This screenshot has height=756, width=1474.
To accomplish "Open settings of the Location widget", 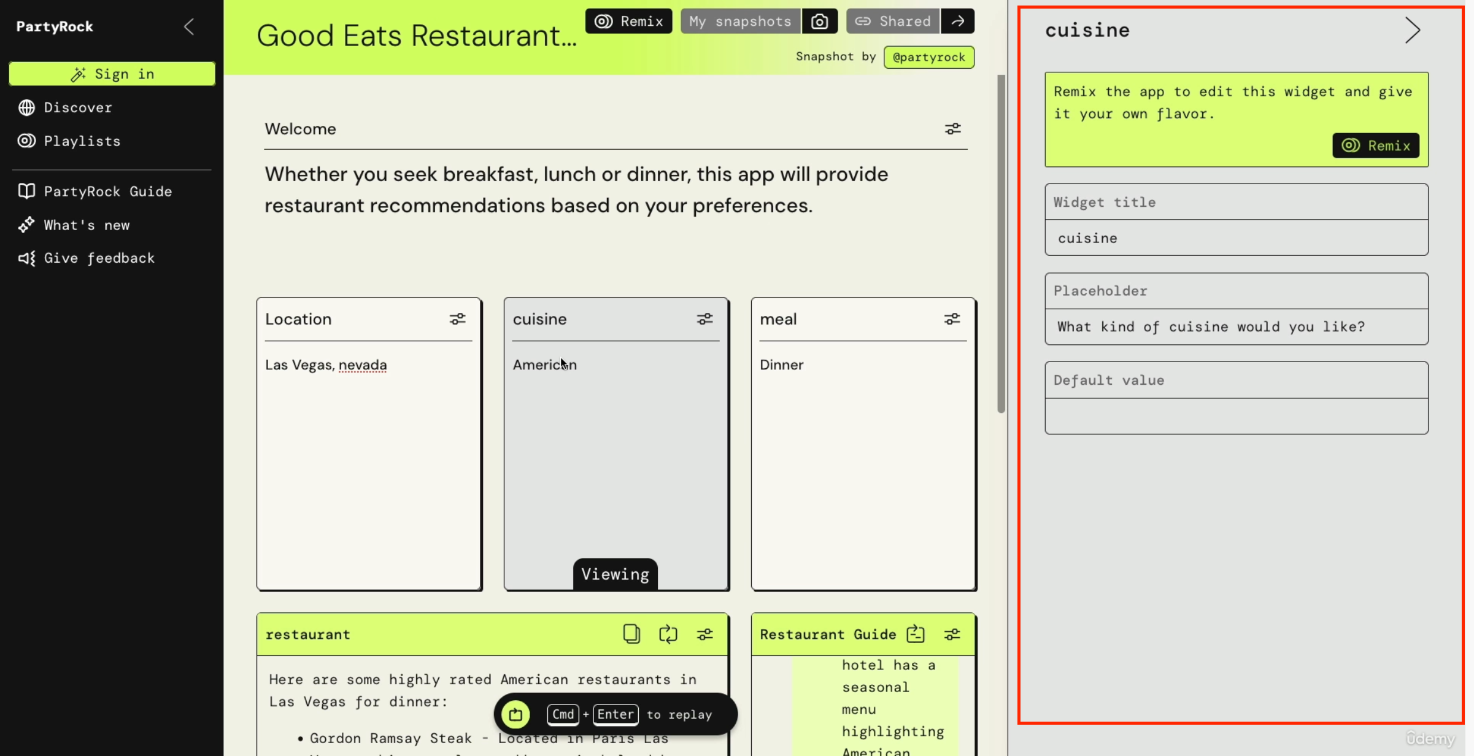I will click(x=457, y=319).
